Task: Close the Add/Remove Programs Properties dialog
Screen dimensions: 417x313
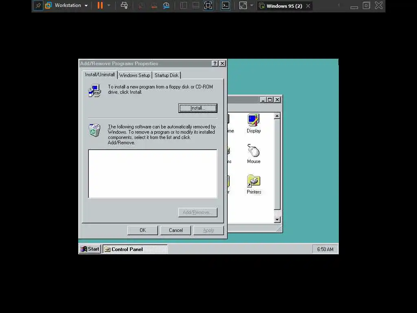Action: coord(222,63)
